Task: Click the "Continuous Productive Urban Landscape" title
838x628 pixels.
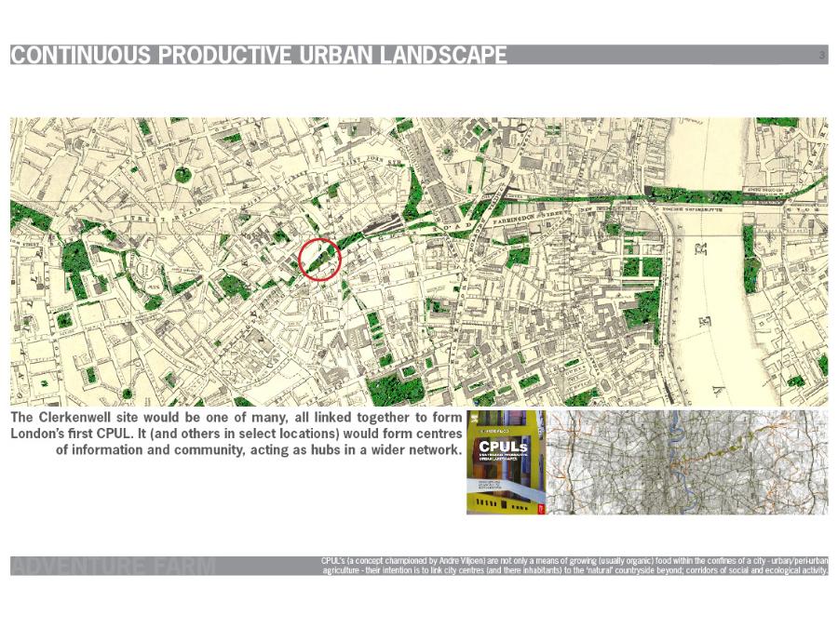Action: (x=259, y=56)
